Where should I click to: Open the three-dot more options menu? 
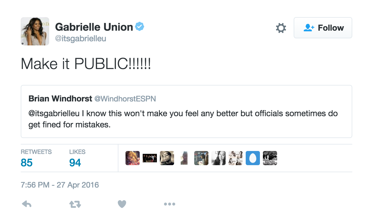coord(170,204)
